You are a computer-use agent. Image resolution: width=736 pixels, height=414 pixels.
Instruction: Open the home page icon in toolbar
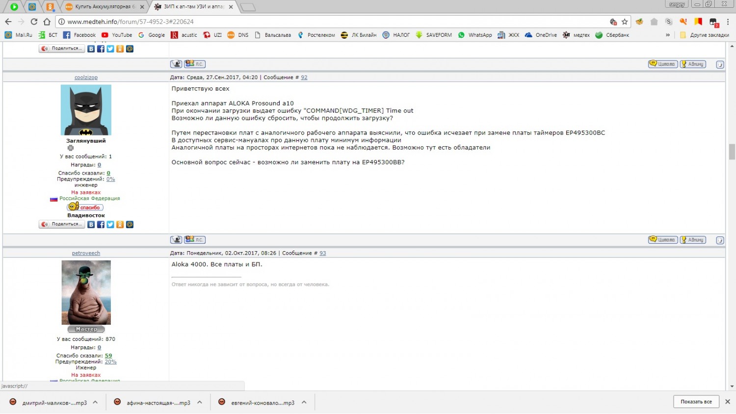(x=47, y=22)
